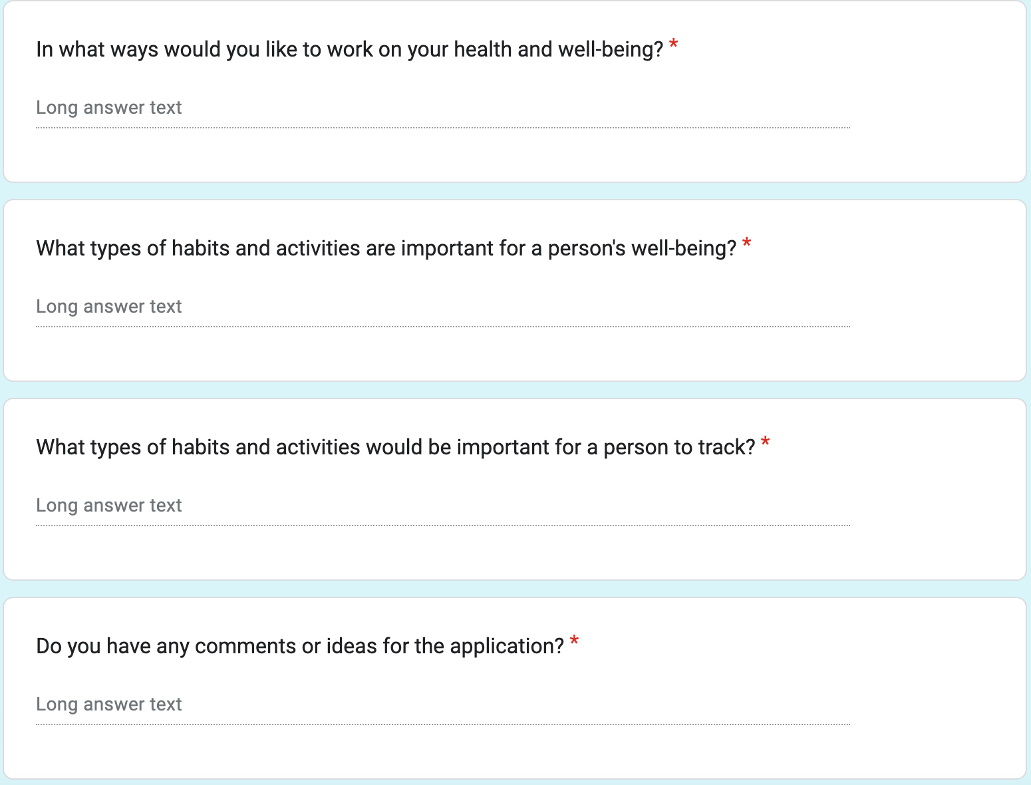Select the answer field for habits to track

pos(443,506)
